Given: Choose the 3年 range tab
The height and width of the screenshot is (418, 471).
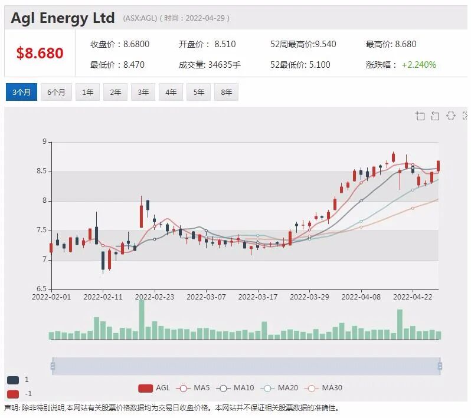Looking at the screenshot, I should [143, 92].
